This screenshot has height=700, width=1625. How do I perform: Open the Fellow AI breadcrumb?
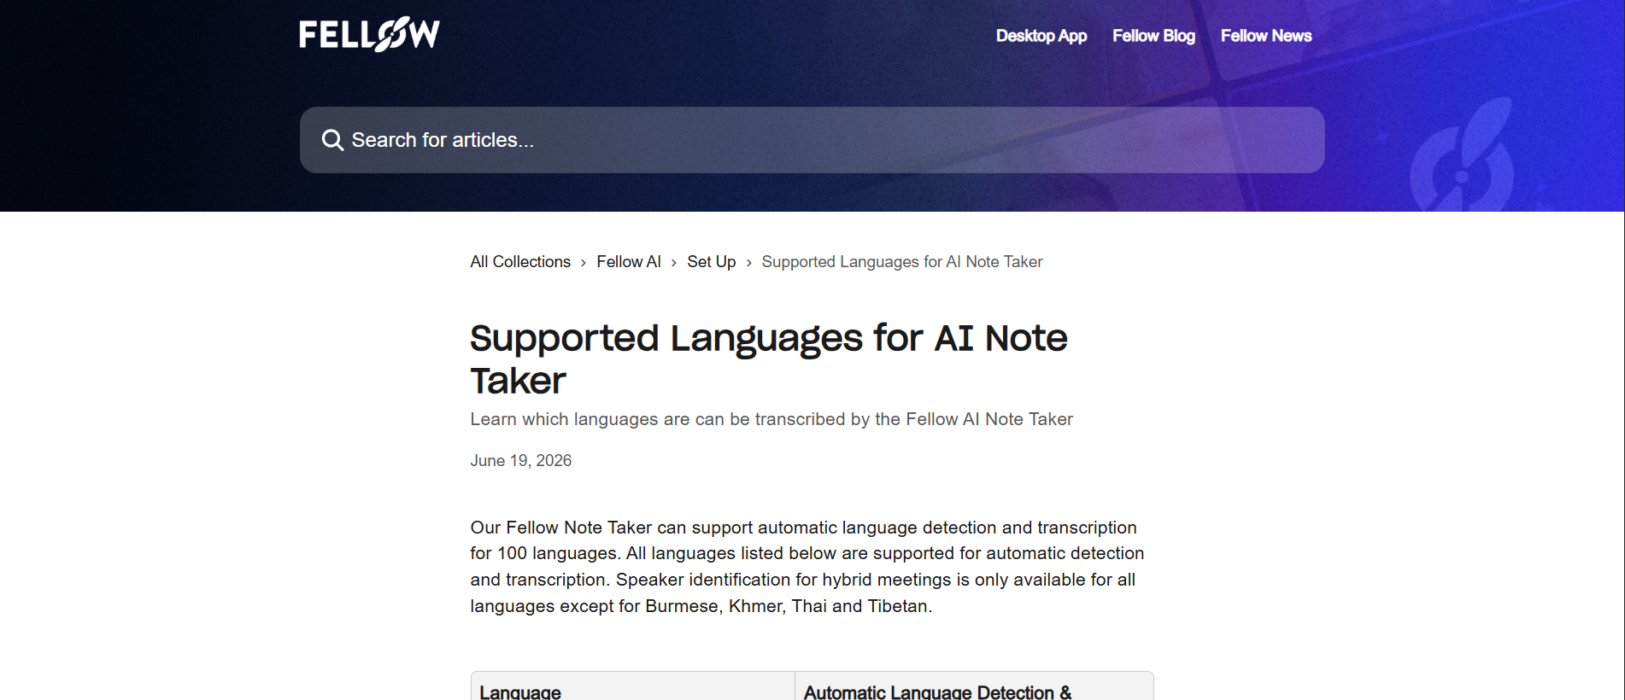[x=629, y=262]
